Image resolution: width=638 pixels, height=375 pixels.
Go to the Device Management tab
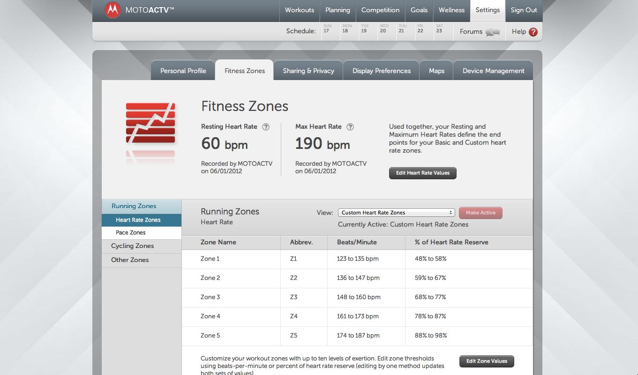coord(493,71)
